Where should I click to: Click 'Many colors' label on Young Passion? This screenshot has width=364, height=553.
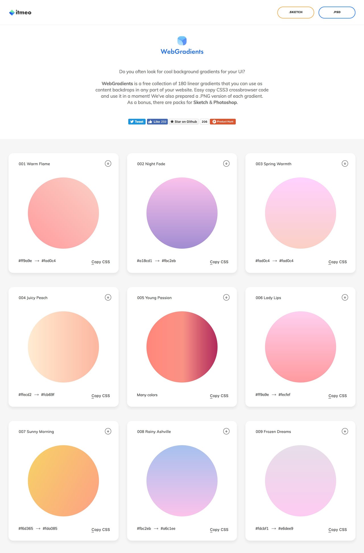point(147,395)
